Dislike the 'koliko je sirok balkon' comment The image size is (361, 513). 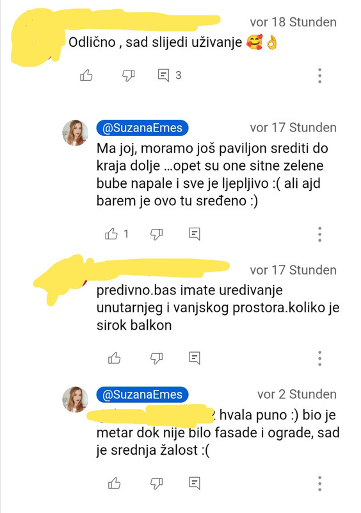[156, 358]
